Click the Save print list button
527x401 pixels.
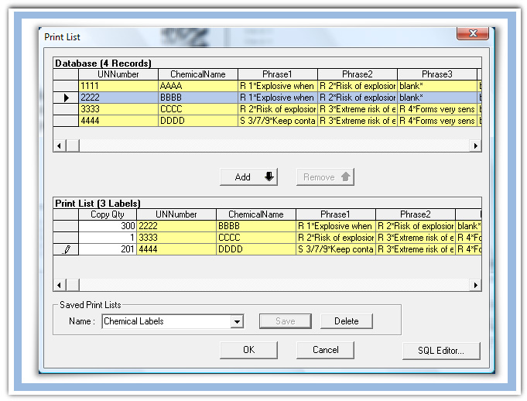pos(285,321)
